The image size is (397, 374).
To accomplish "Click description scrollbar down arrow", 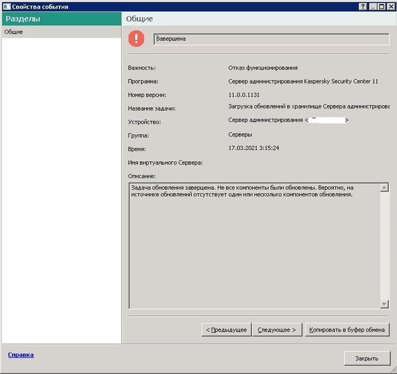I will pyautogui.click(x=384, y=303).
